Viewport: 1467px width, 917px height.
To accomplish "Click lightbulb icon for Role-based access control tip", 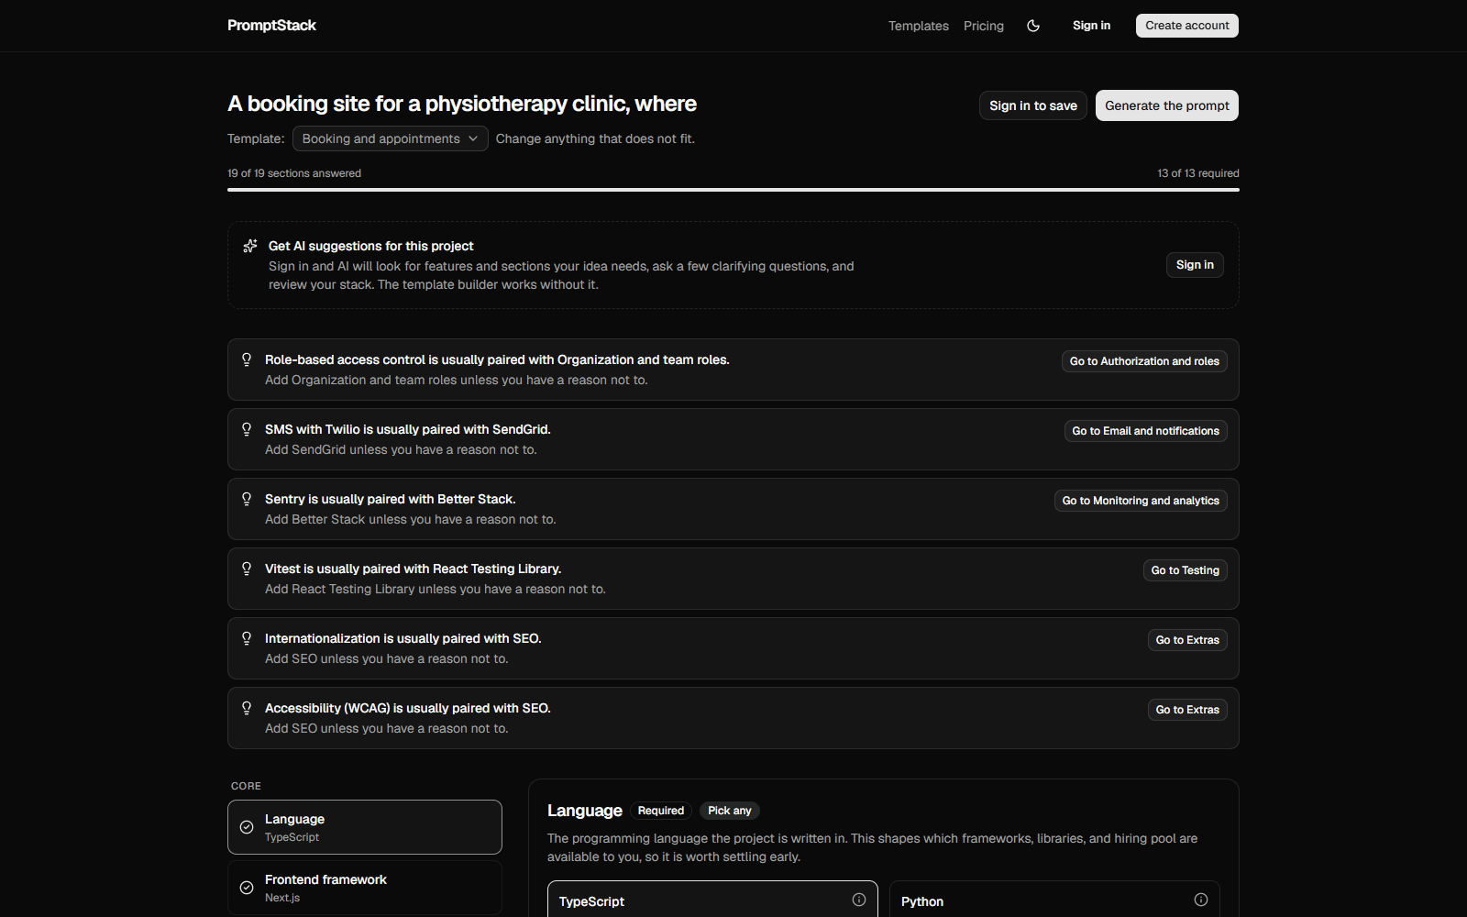I will coord(247,359).
